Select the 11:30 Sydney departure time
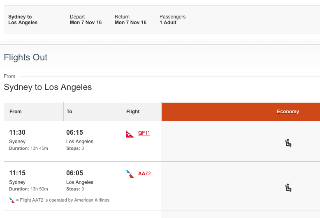320x218 pixels. (x=17, y=133)
